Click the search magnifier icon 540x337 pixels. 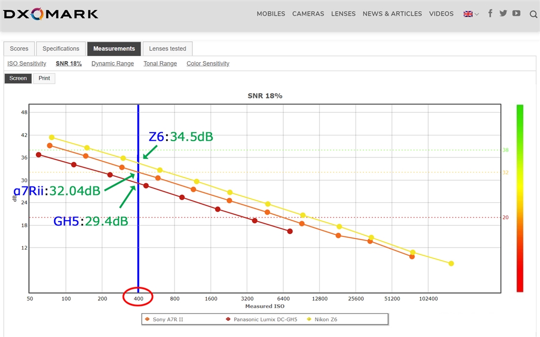click(x=533, y=14)
